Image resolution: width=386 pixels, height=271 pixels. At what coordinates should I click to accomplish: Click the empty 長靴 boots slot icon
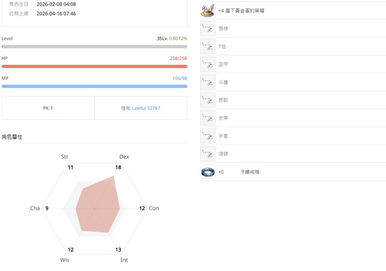(208, 100)
